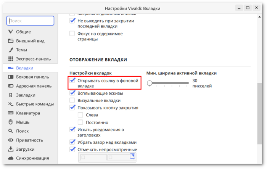
Task: Disable Всплывающие эскизы checkbox
Action: (72, 93)
